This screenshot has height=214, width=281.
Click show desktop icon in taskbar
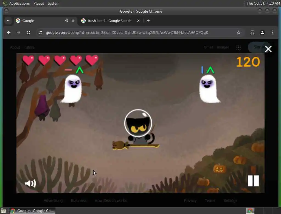tap(3, 211)
